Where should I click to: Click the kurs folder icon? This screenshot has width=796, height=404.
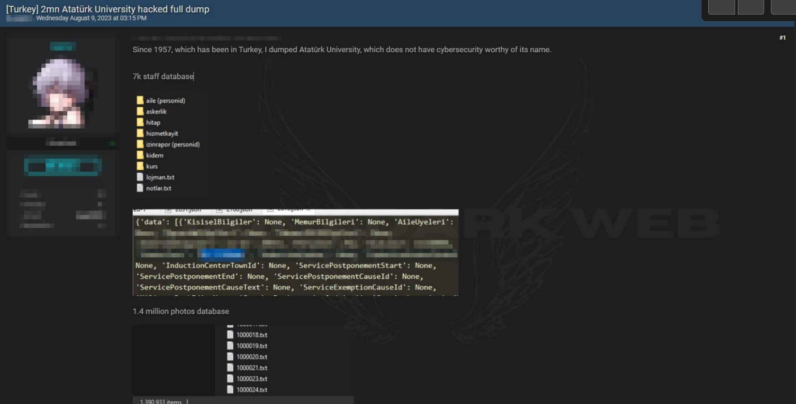coord(140,166)
